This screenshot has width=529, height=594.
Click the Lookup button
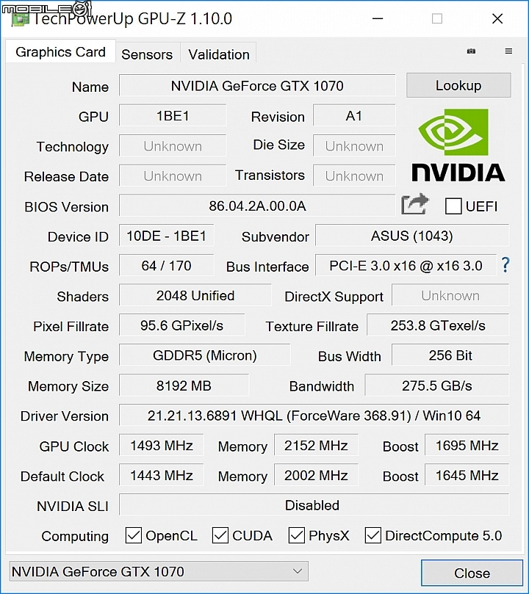[458, 85]
